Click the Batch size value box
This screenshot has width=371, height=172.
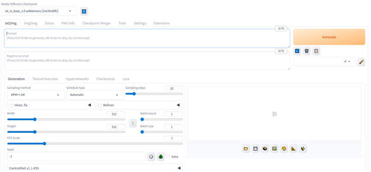(x=173, y=127)
